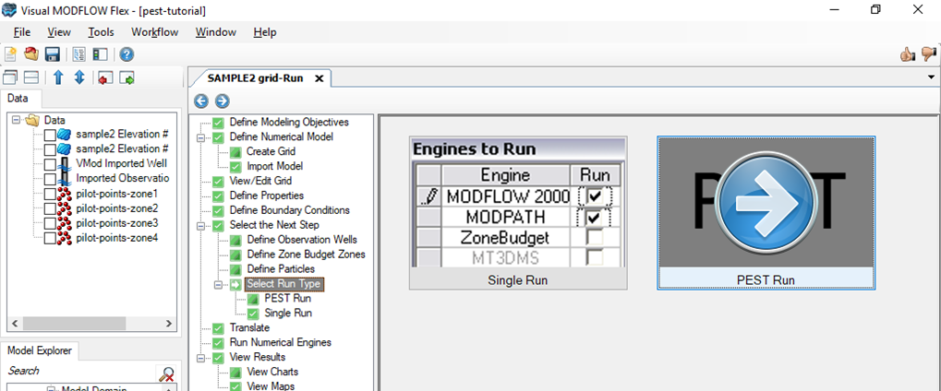Click the thumbs up feedback icon
This screenshot has height=391, width=941.
907,54
